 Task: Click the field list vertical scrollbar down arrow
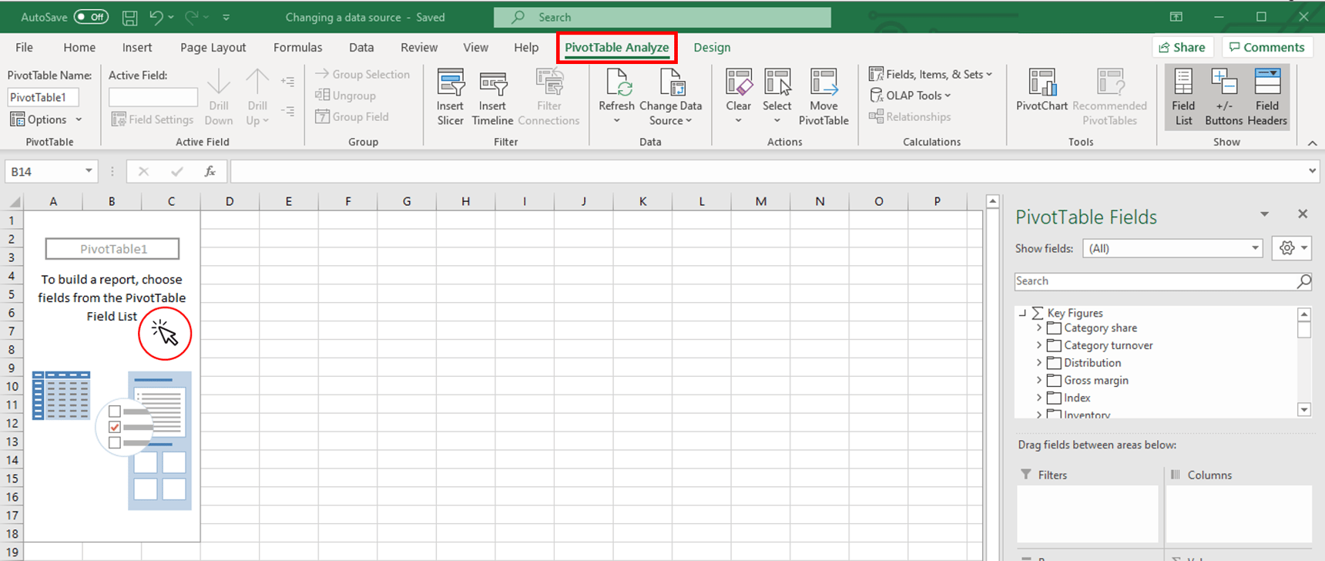pos(1304,410)
